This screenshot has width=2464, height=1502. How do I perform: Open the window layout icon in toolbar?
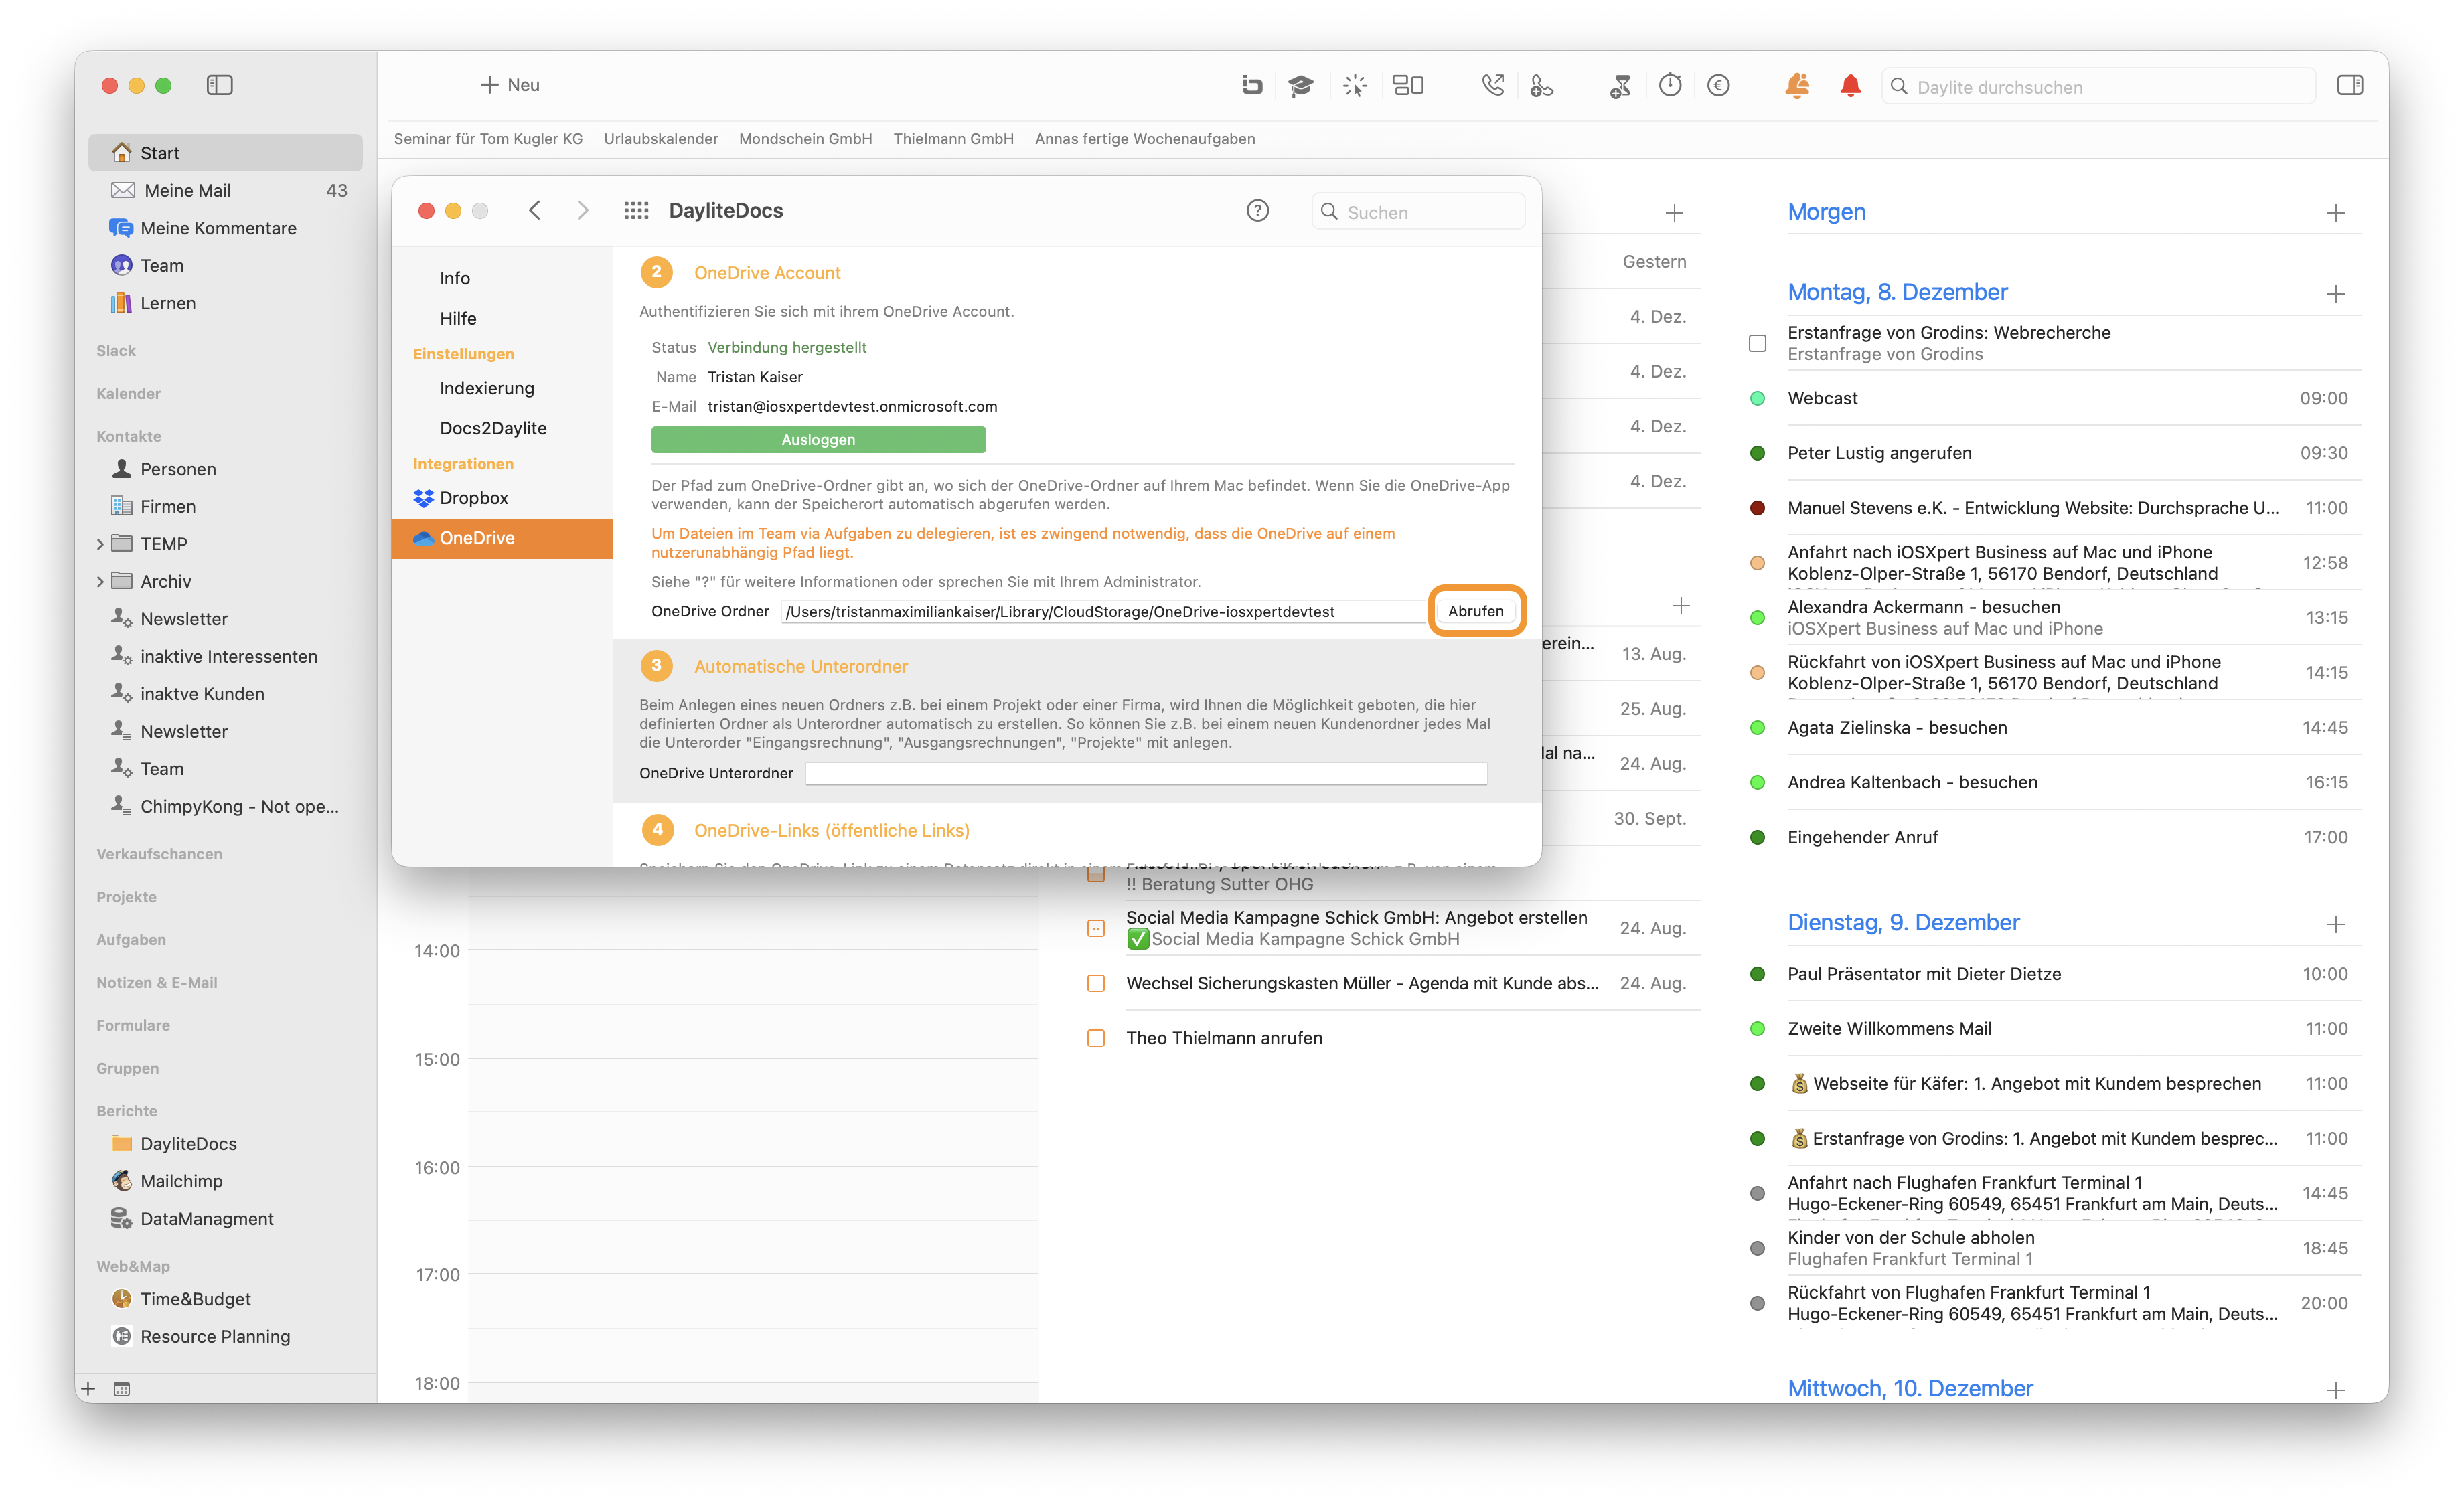[1408, 86]
